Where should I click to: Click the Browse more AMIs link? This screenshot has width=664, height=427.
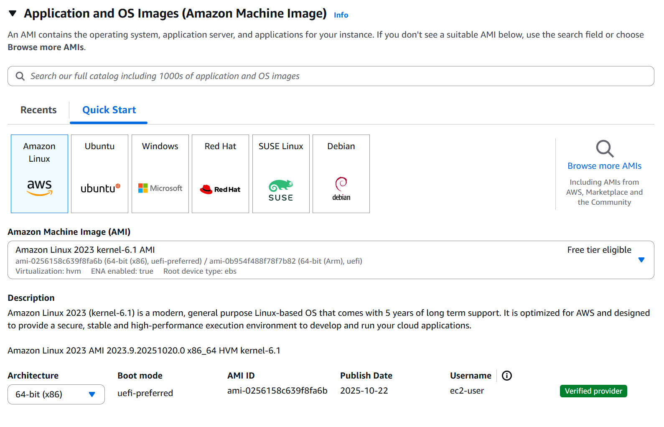(604, 166)
